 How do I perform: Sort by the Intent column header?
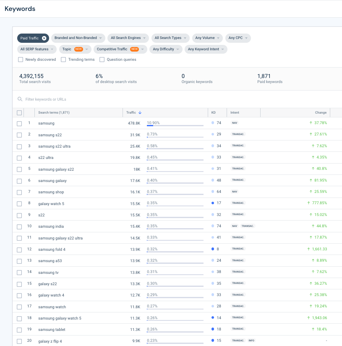(235, 112)
